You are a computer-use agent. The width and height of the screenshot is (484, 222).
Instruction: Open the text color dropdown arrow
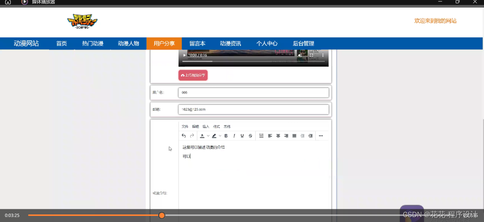click(x=208, y=136)
